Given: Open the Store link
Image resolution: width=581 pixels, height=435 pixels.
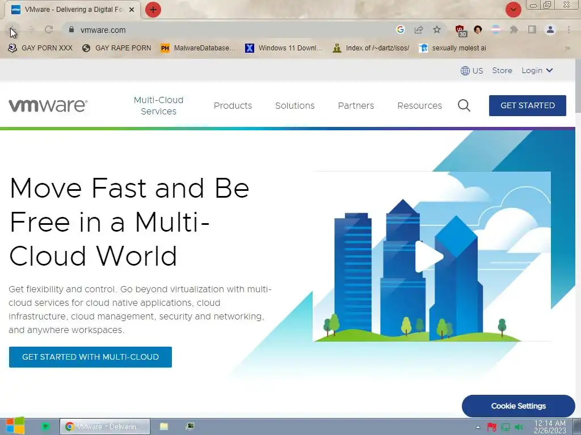Looking at the screenshot, I should click(x=502, y=70).
